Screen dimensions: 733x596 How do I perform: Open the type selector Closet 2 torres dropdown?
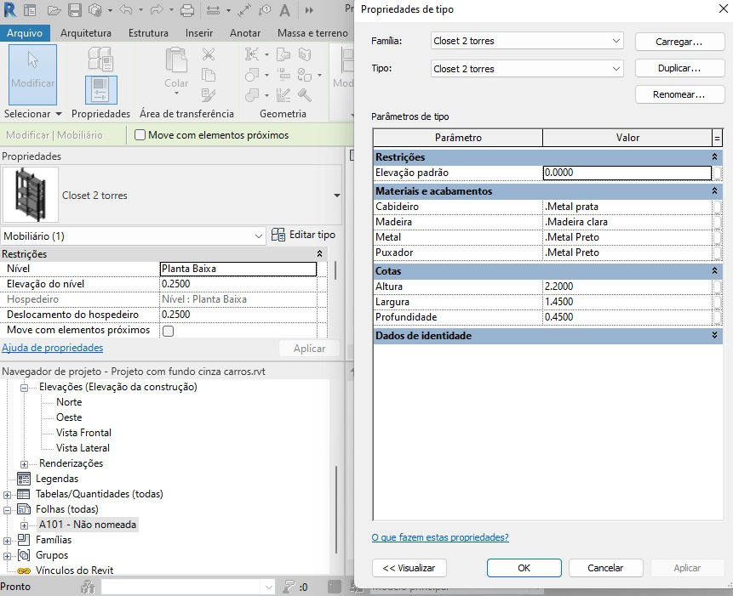[336, 196]
